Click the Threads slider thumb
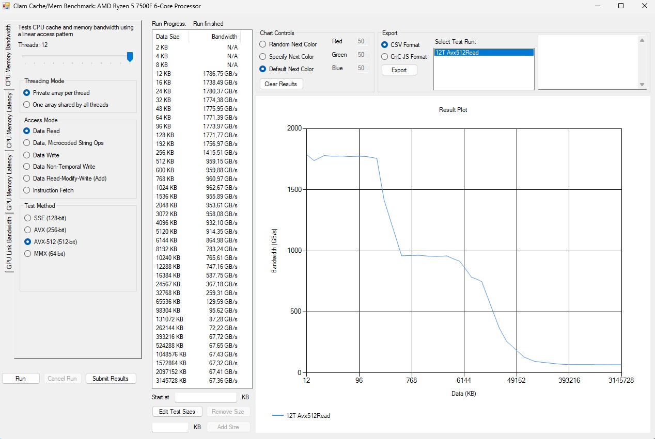The width and height of the screenshot is (655, 439). (x=130, y=57)
